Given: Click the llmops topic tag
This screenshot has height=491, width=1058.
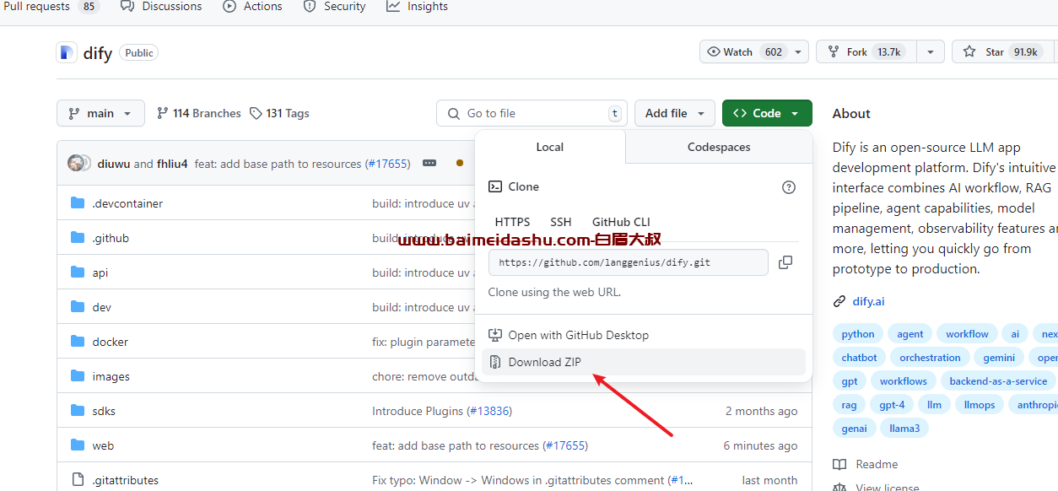Looking at the screenshot, I should [980, 405].
